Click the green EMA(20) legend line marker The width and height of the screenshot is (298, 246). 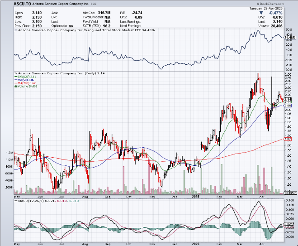[x=16, y=77]
